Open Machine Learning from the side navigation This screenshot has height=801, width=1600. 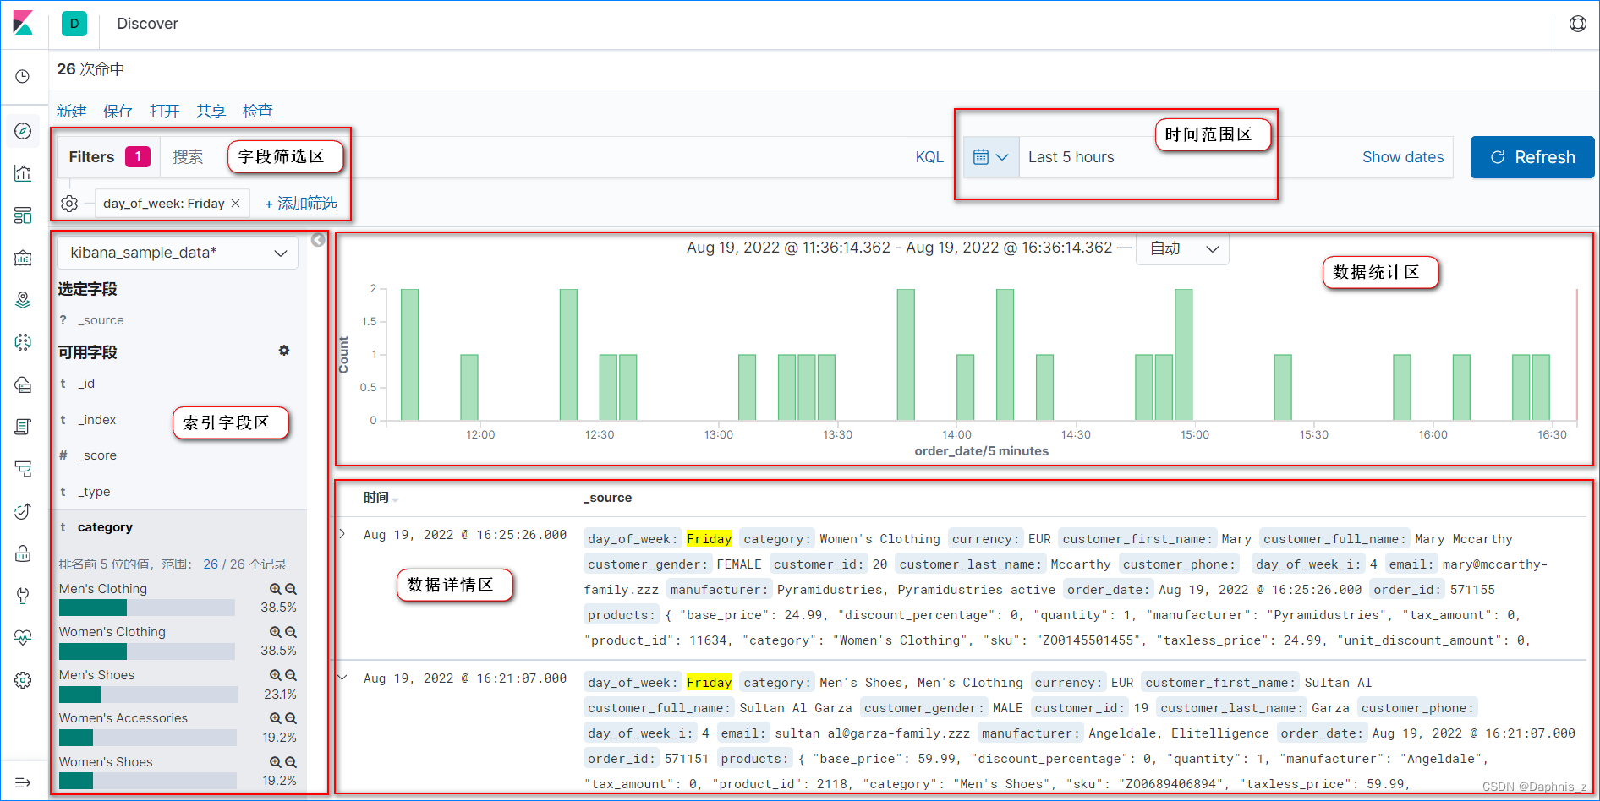tap(23, 342)
